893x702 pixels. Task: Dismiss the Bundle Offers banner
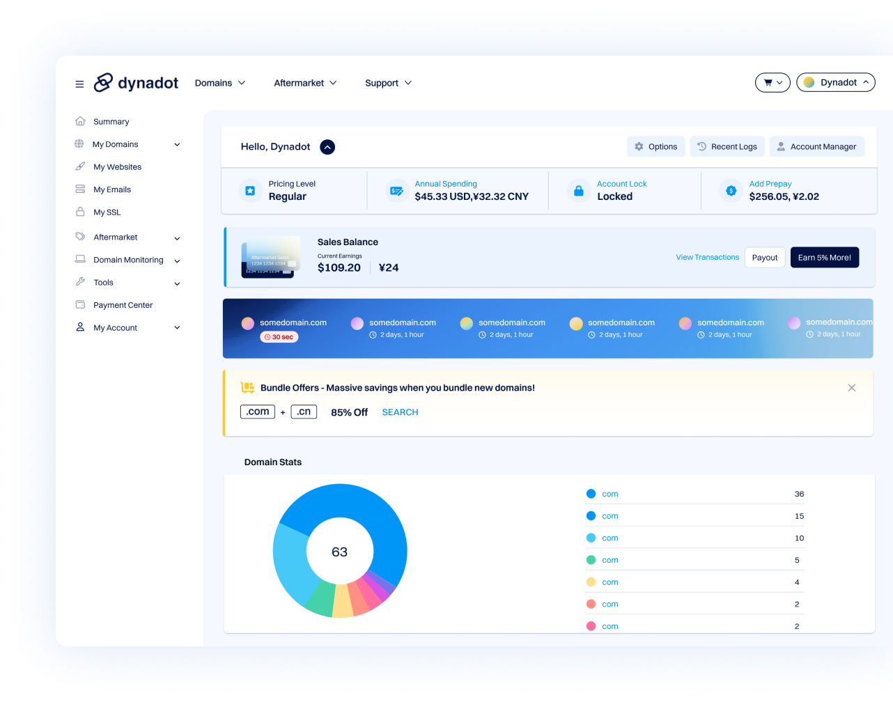[851, 388]
